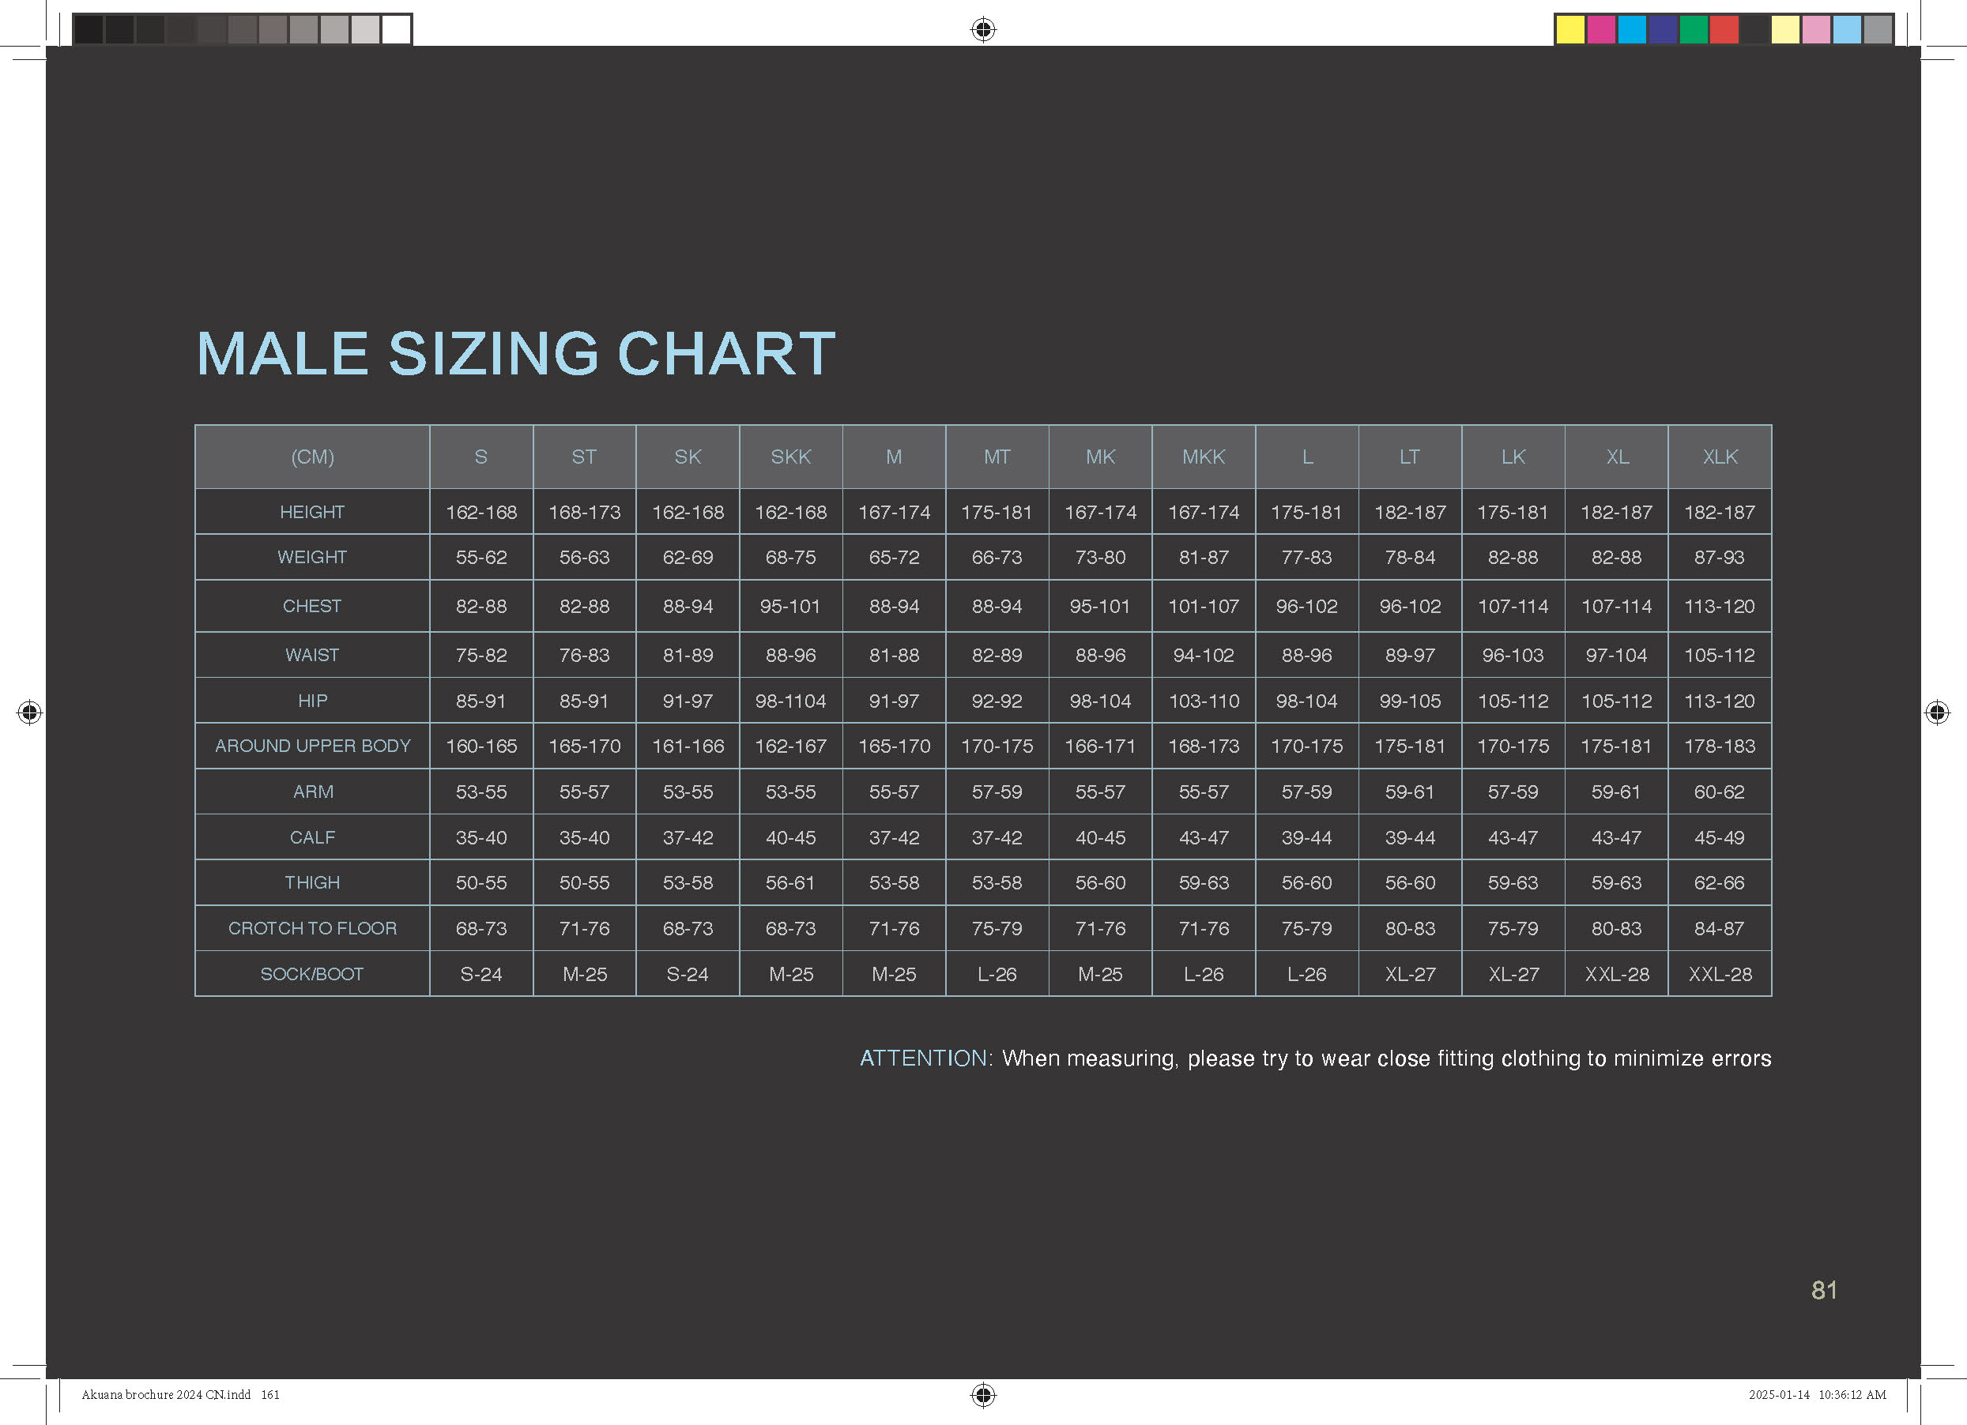Click the AROUND UPPER BODY row label

(312, 746)
